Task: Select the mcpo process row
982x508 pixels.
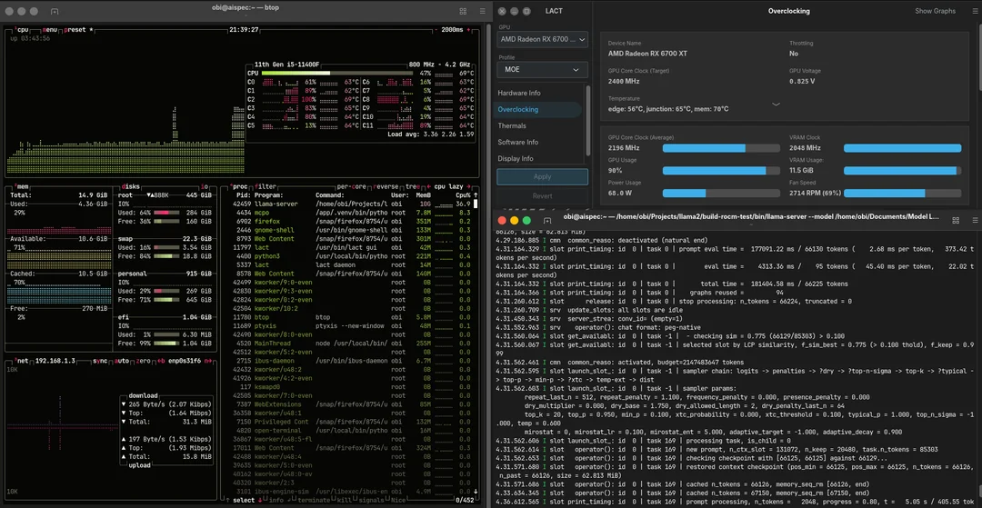Action: pos(351,212)
